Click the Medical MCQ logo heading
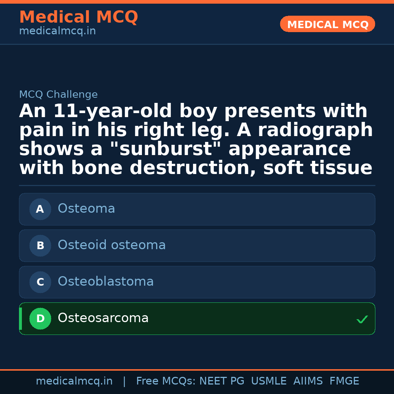 point(78,17)
